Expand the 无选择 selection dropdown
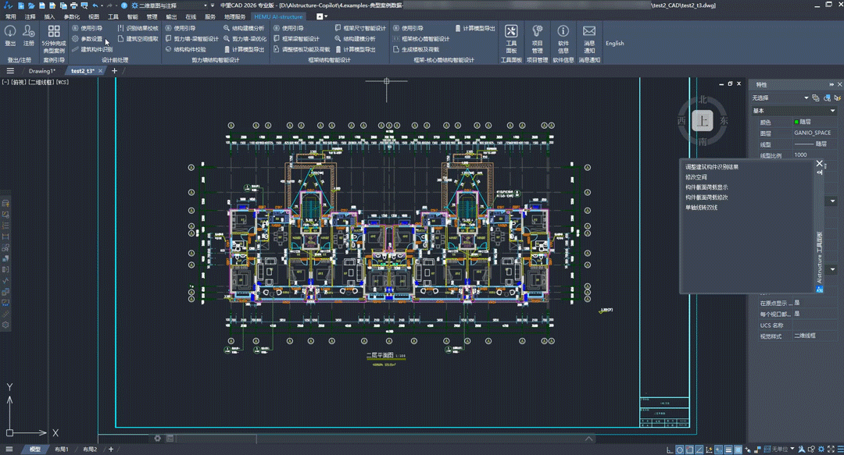 (806, 98)
